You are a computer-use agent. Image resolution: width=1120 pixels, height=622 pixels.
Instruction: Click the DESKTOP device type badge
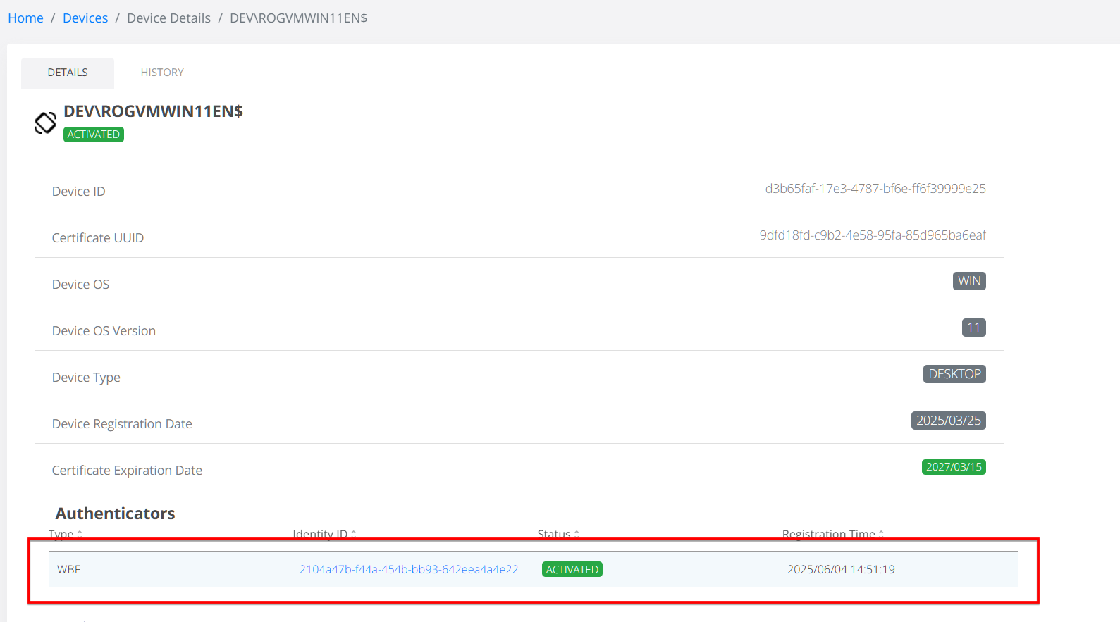click(954, 374)
